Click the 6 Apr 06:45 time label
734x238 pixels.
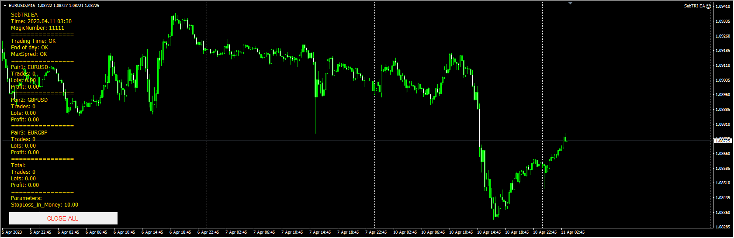tap(97, 232)
